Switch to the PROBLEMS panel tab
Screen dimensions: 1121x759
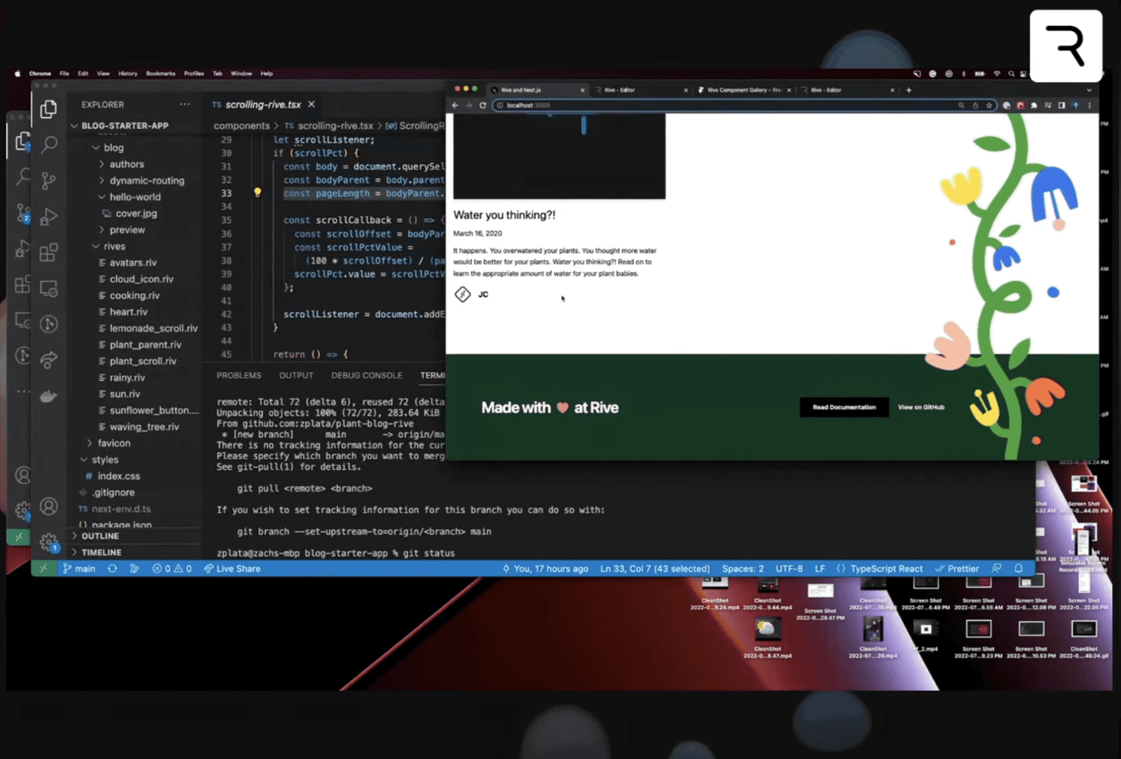(x=239, y=375)
